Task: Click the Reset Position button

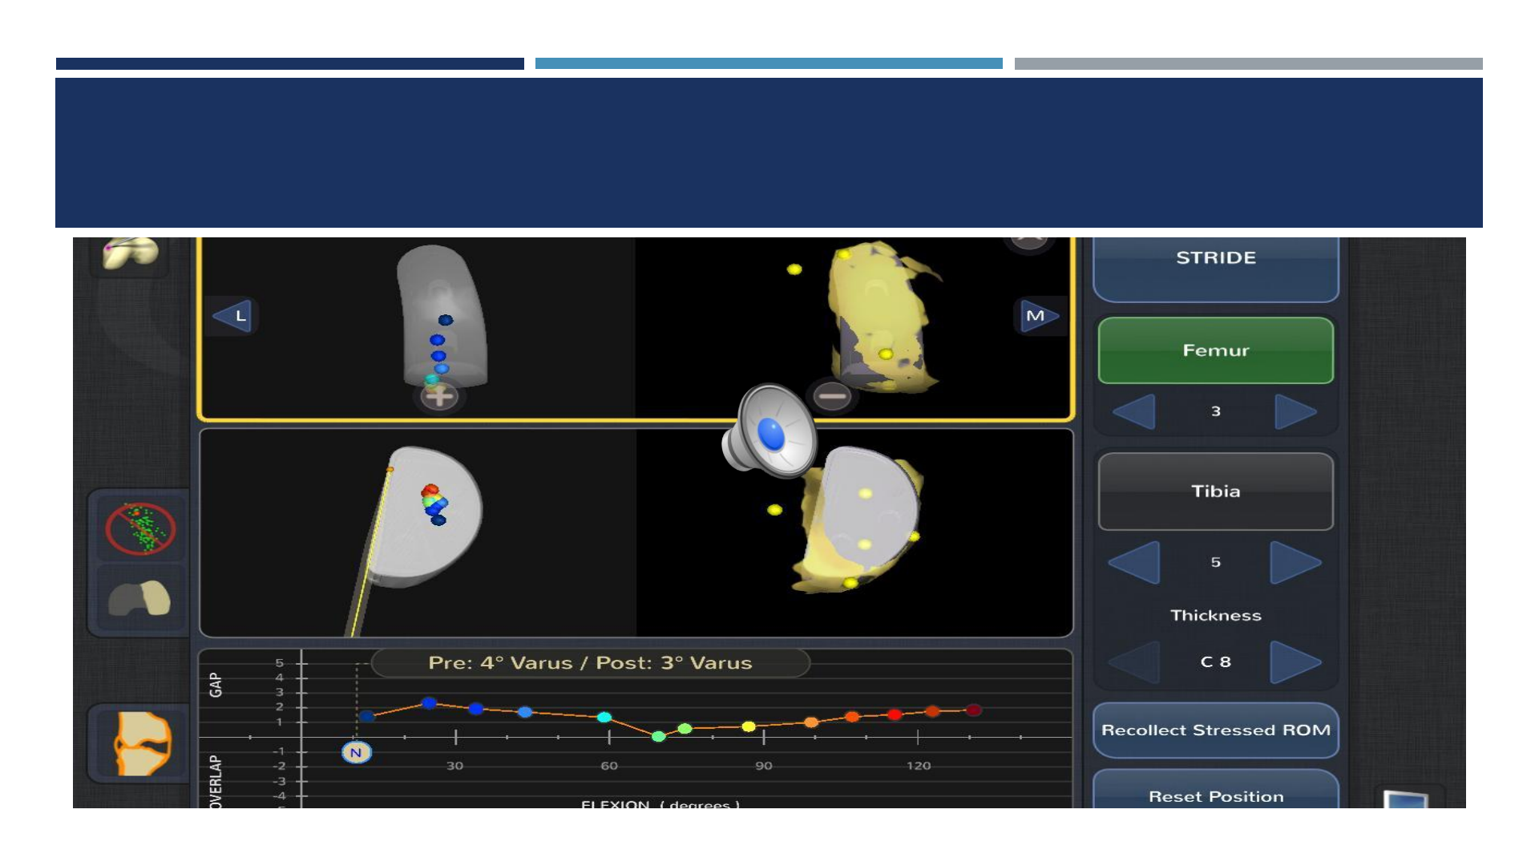Action: tap(1215, 791)
